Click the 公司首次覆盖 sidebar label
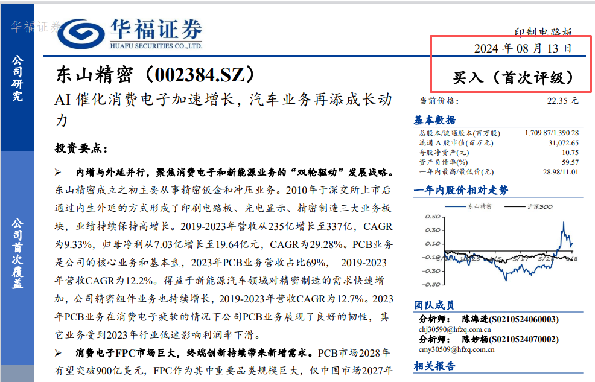The image size is (595, 382). click(x=17, y=253)
